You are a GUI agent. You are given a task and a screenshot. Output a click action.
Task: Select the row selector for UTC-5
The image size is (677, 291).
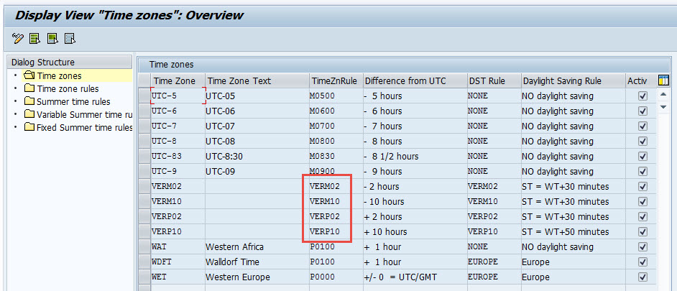[x=144, y=96]
